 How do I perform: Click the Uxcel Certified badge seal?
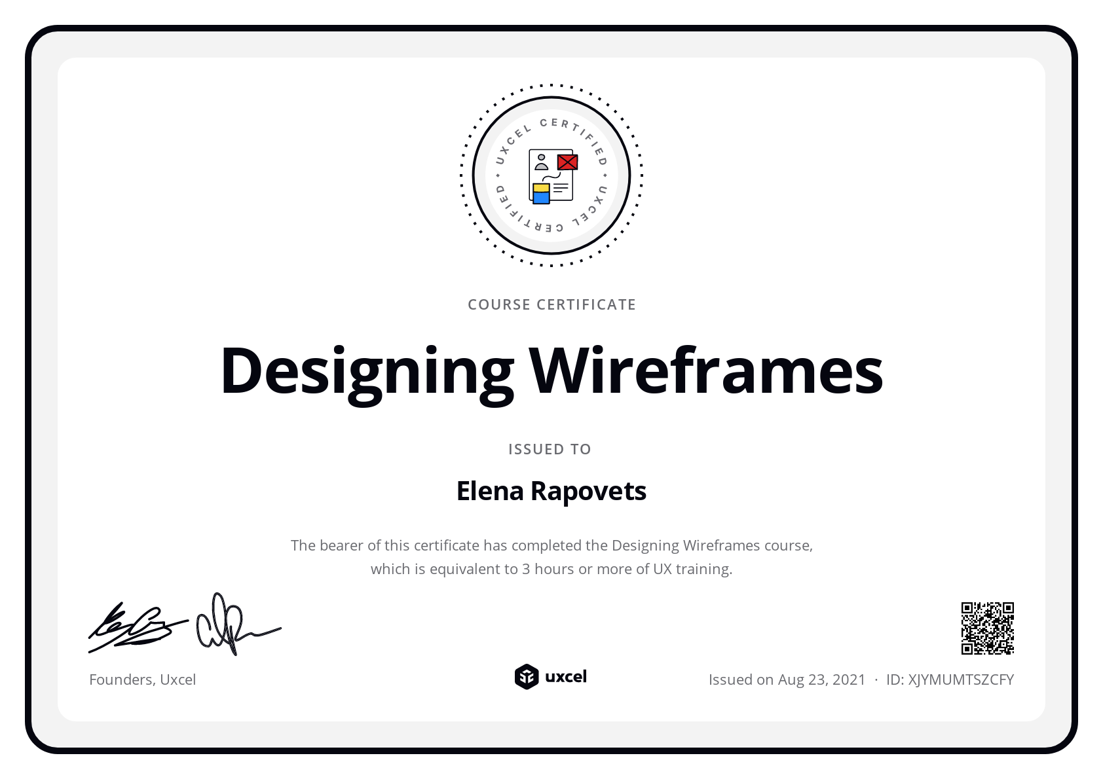coord(551,175)
